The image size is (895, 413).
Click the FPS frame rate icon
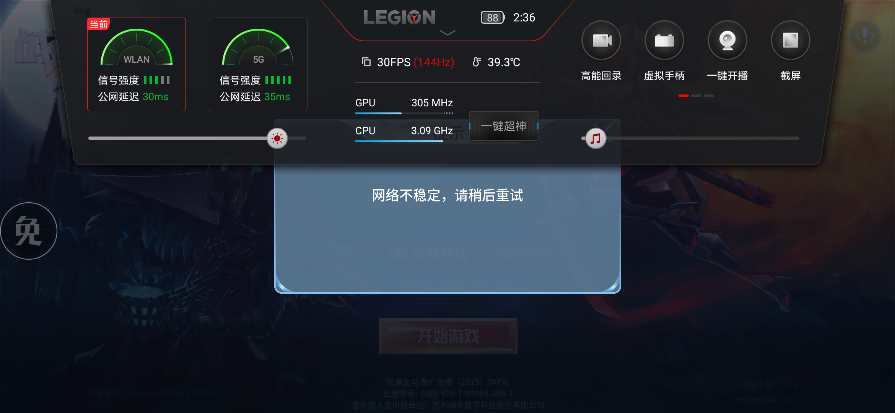(366, 62)
